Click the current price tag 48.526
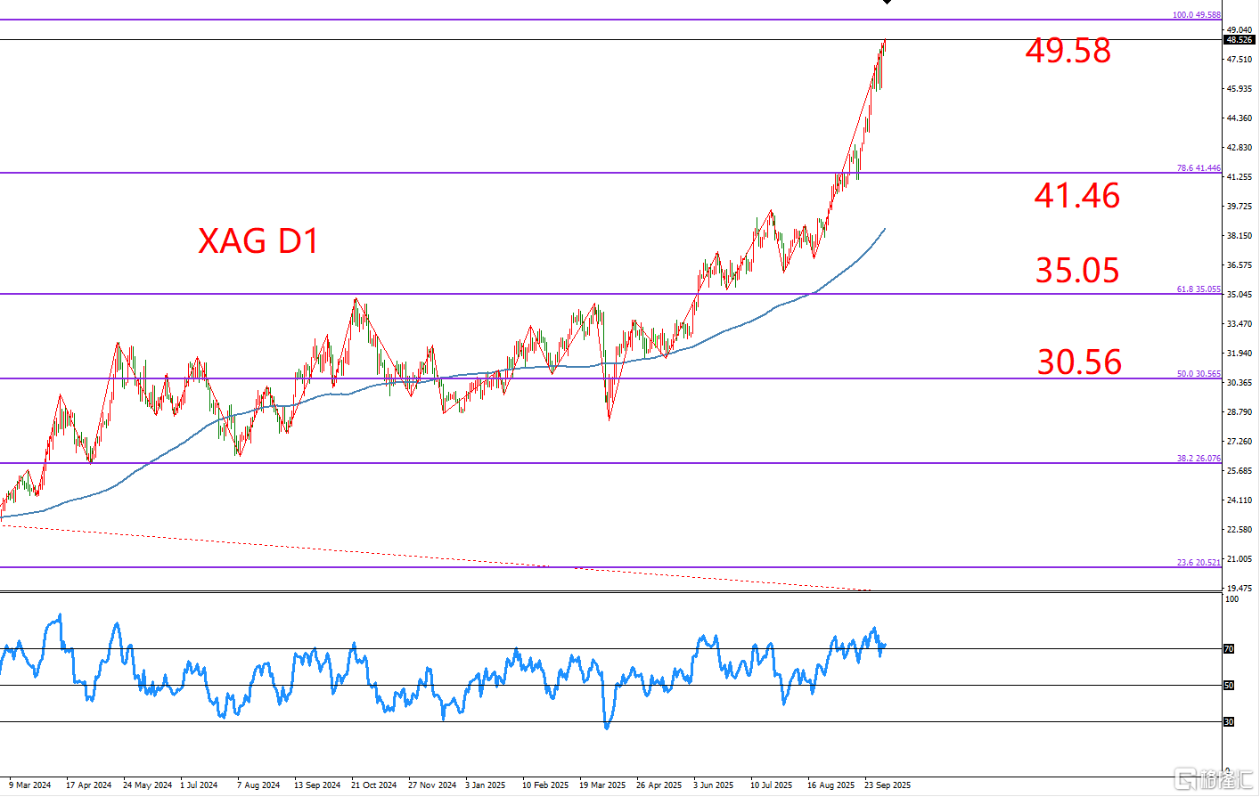Screen dimensions: 1260x797 tap(1240, 40)
